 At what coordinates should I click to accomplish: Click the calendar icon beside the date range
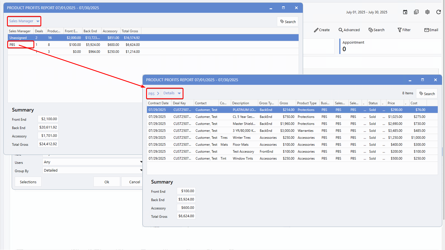tap(405, 12)
